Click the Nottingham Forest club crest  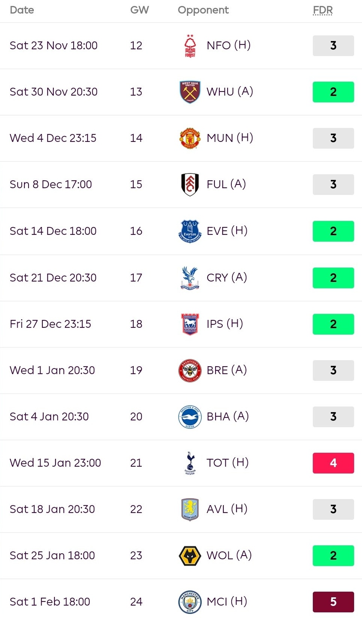tap(190, 46)
